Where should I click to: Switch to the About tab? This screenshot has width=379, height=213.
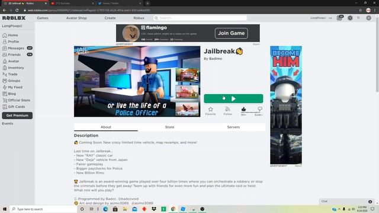pyautogui.click(x=106, y=127)
